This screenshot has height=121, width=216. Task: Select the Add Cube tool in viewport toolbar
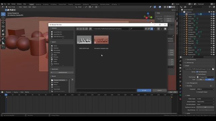3,47
